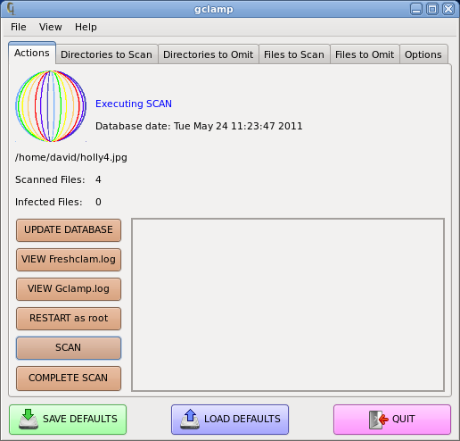Click the gclamp title bar app icon
Screen dimensions: 460x441
tap(11, 9)
